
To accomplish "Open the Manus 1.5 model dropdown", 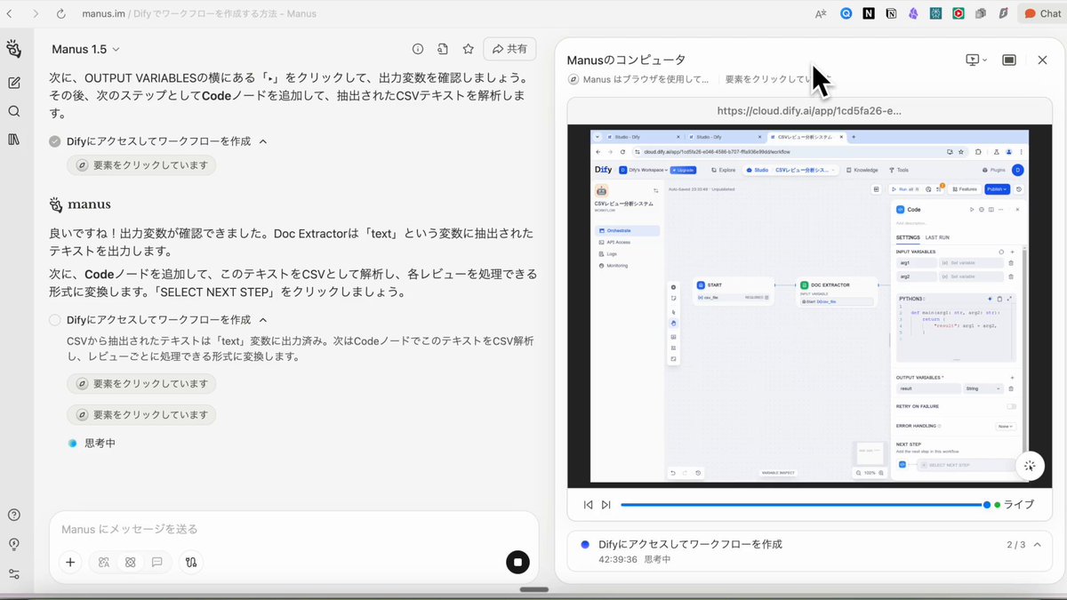I will tap(85, 49).
